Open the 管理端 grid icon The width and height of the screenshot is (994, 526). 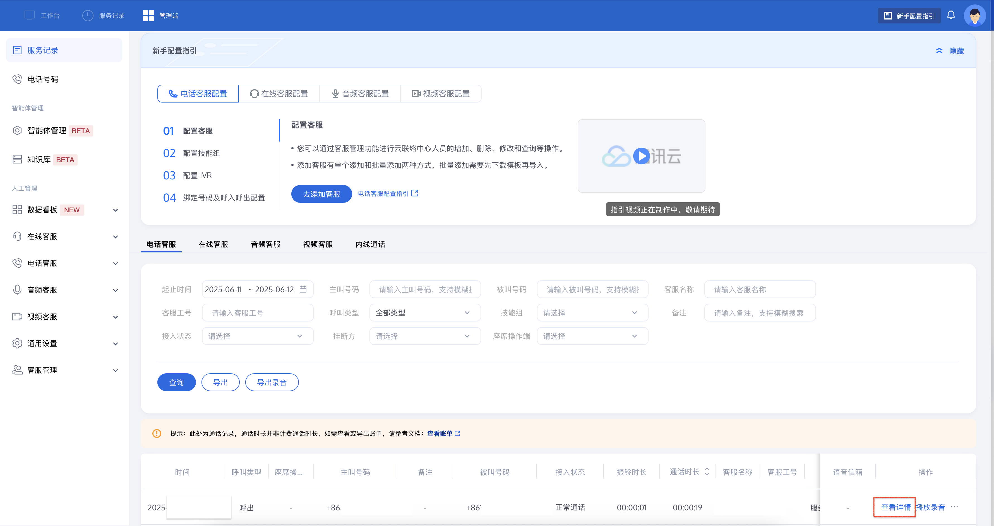pos(148,15)
